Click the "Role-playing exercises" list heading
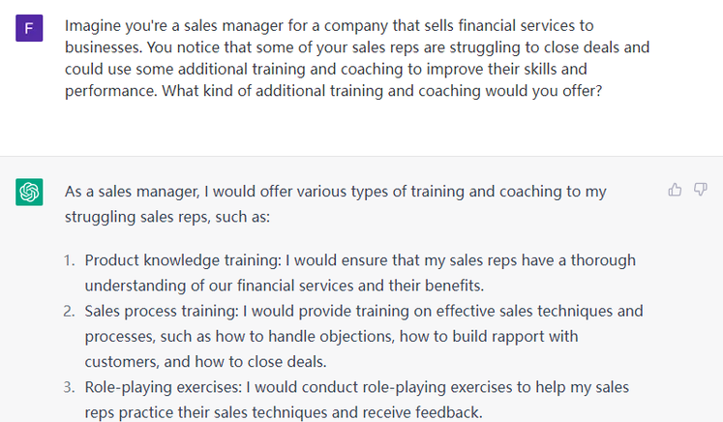 click(163, 387)
